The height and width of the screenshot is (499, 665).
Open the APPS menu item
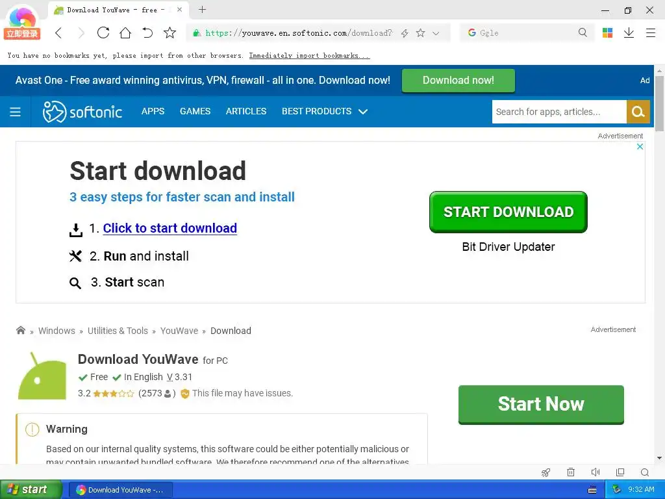click(153, 111)
